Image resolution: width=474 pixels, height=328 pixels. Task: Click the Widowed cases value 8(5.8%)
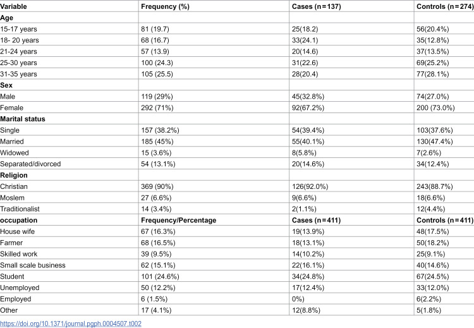tap(304, 153)
